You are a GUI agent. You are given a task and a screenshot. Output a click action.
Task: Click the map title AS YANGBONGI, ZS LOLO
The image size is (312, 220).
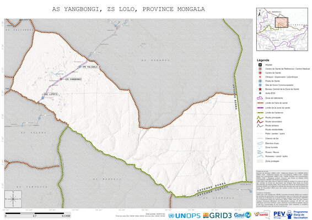coord(128,9)
